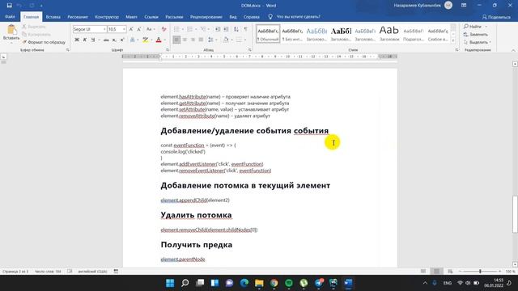518x291 pixels.
Task: Click the Copy (Копировать) command
Action: pos(36,34)
